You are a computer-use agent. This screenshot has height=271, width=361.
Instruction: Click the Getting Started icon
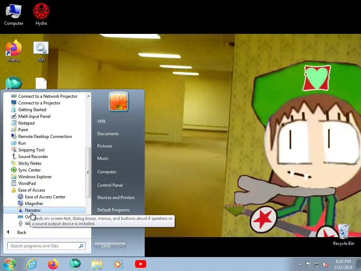[x=14, y=109]
